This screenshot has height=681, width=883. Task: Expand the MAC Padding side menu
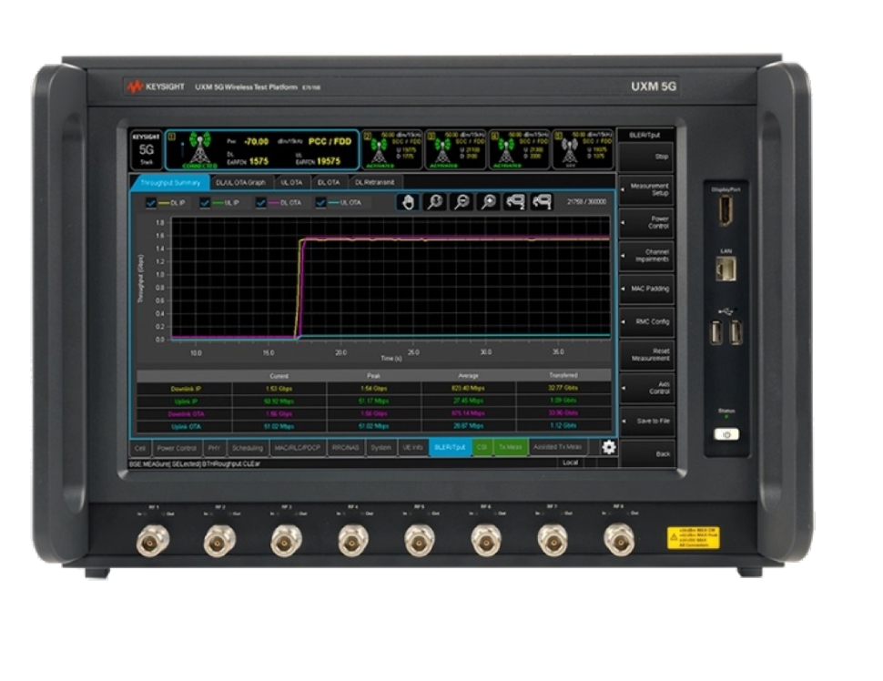pos(646,289)
